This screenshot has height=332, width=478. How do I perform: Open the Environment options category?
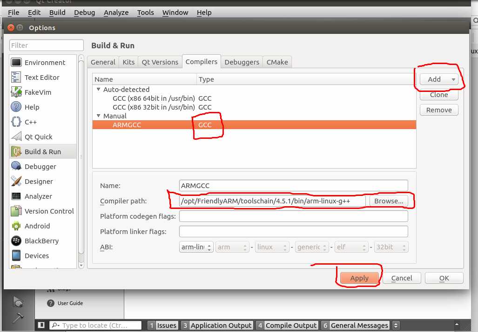[x=43, y=62]
